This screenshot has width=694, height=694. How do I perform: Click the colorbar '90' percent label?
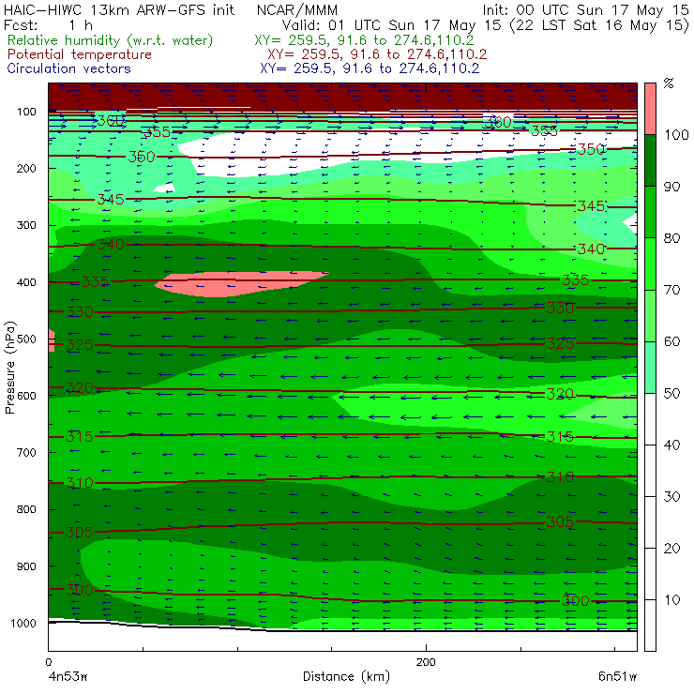click(x=671, y=187)
